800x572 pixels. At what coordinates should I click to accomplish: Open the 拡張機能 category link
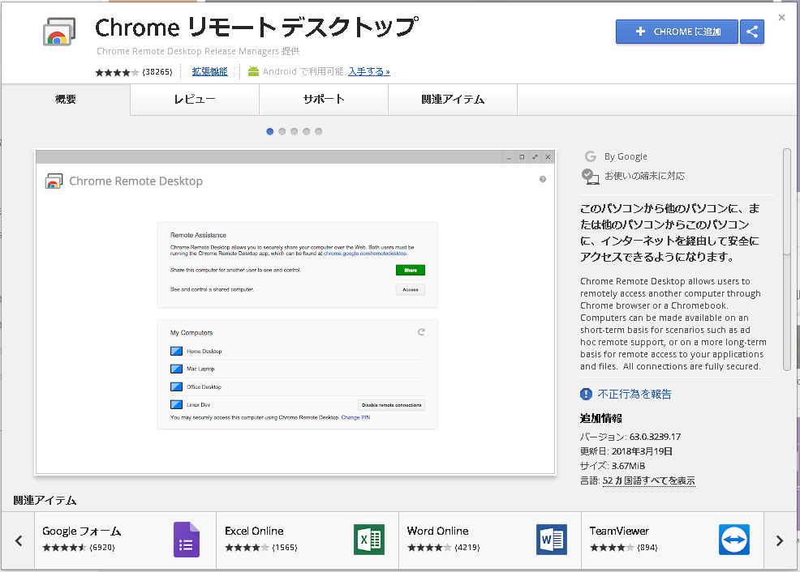click(209, 72)
